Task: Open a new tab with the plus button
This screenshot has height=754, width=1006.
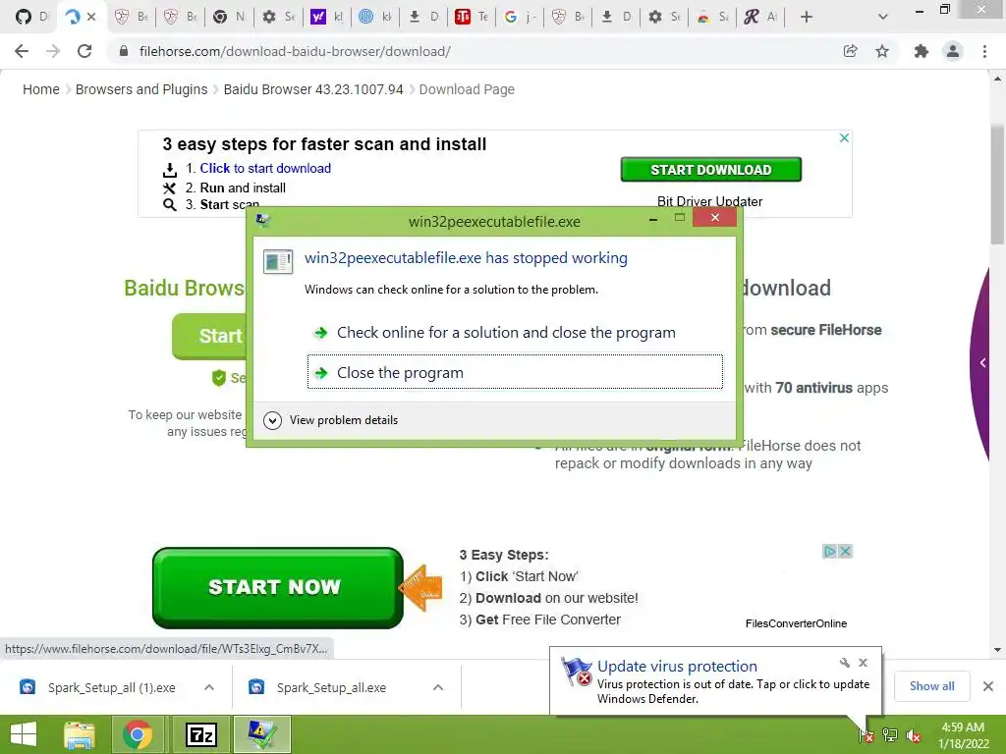Action: click(x=807, y=17)
